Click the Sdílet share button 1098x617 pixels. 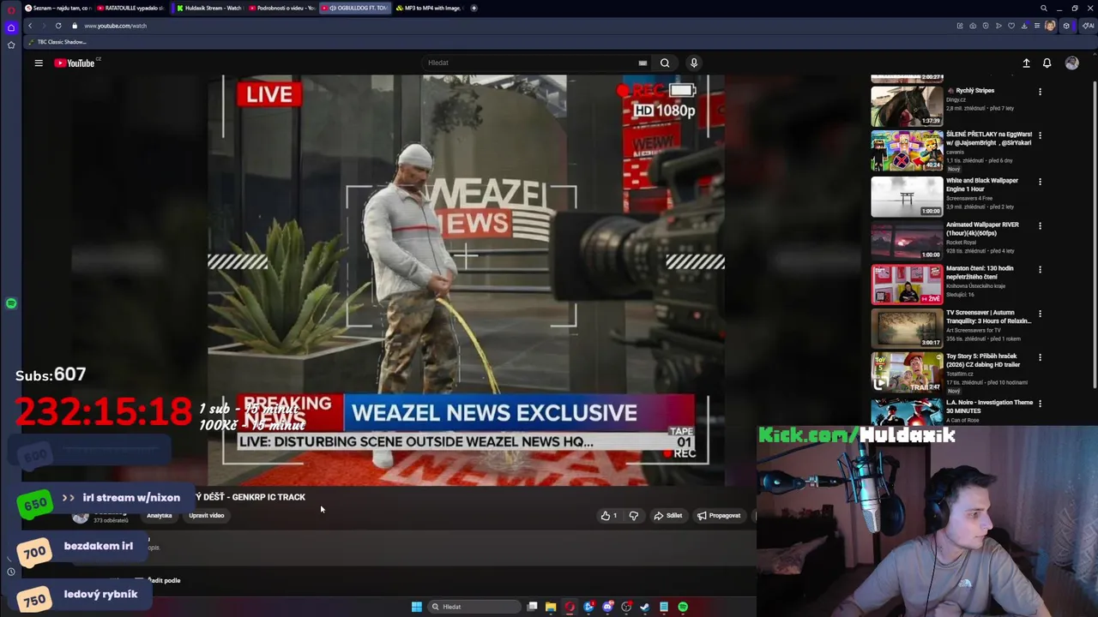[667, 516]
